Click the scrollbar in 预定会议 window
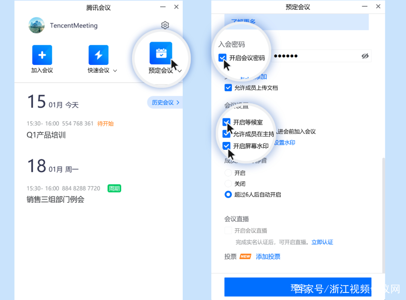The image size is (406, 300). 383,215
